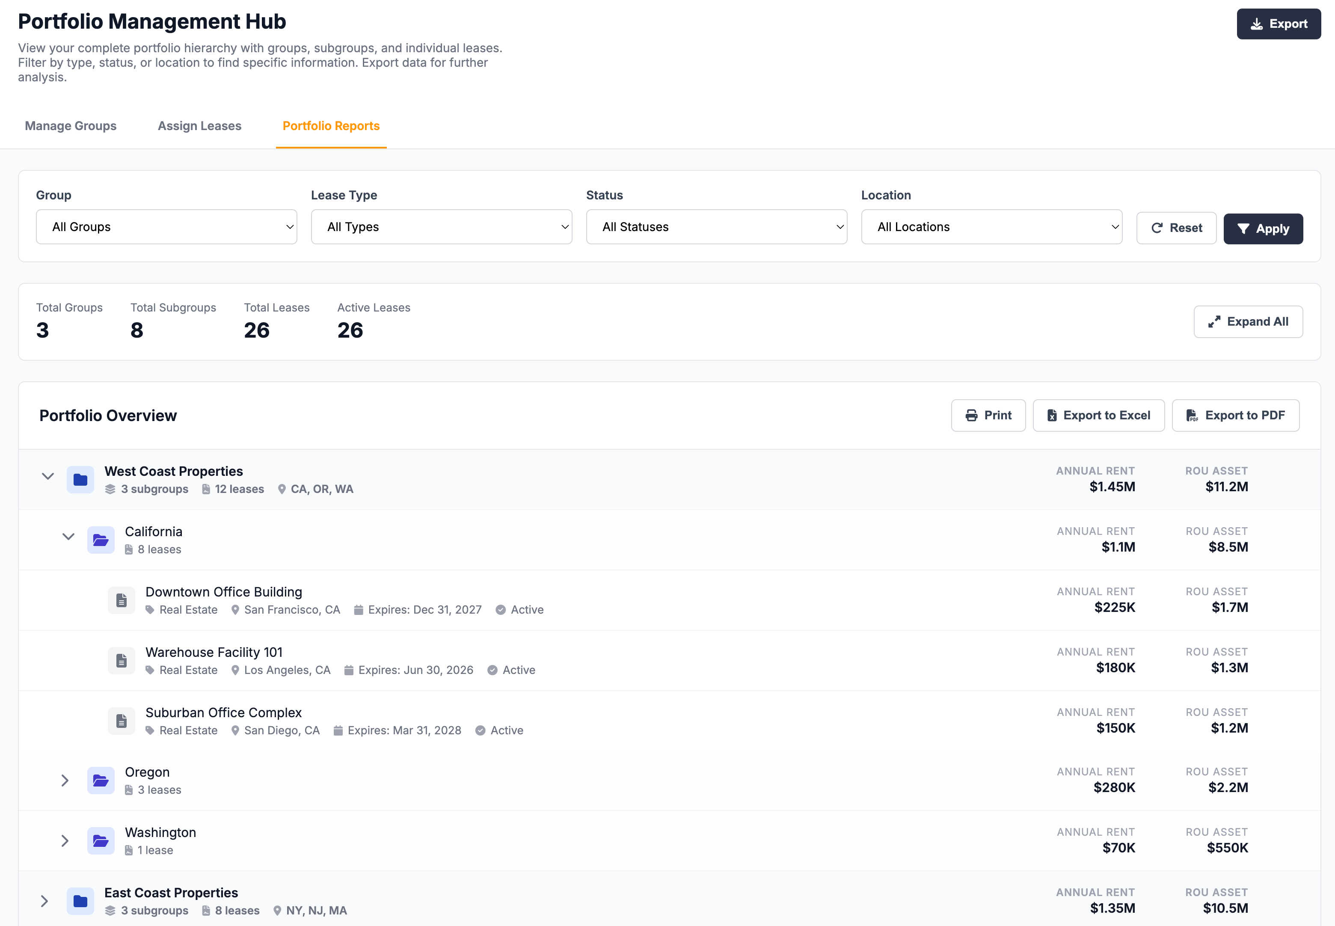Open the Lease Type dropdown
The image size is (1335, 926).
pos(441,227)
